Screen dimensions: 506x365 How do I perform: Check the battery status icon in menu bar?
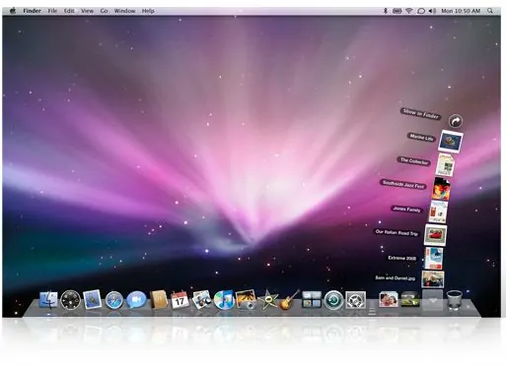398,11
